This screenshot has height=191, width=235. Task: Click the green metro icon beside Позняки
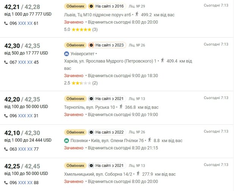pos(67,140)
